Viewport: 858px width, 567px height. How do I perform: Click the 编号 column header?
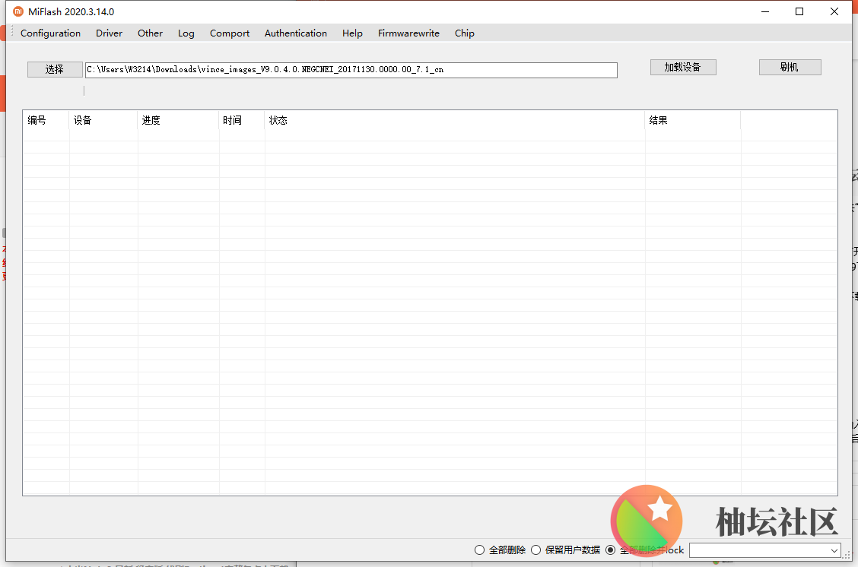tap(46, 120)
